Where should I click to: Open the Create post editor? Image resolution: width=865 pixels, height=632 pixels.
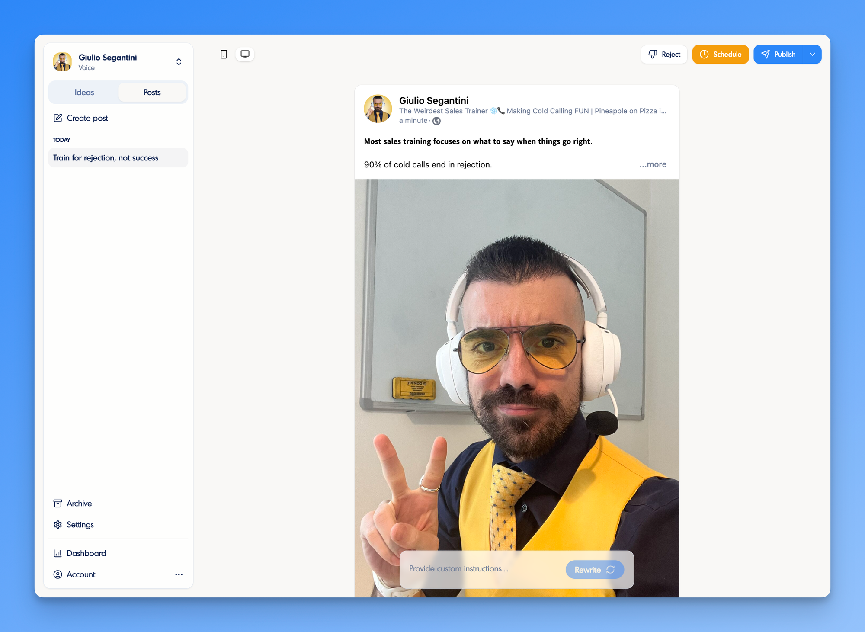click(x=86, y=118)
